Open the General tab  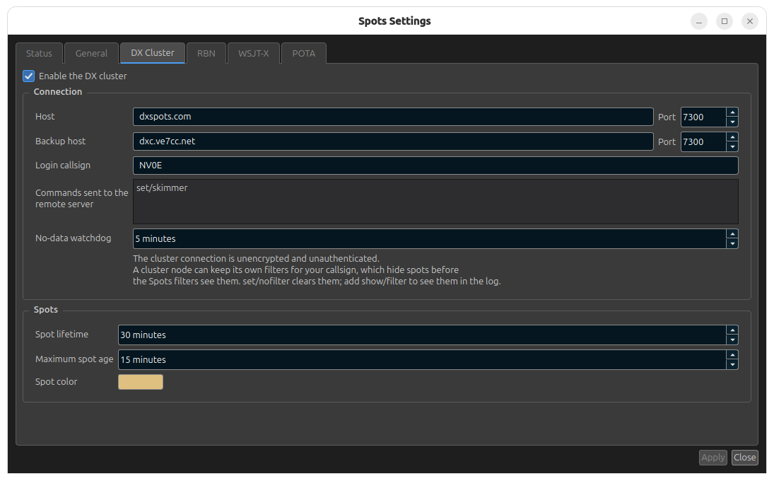(91, 53)
